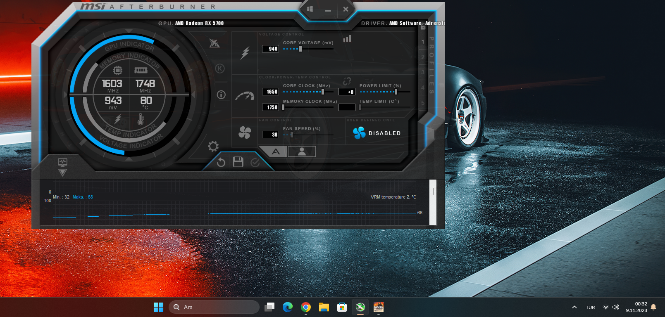The image size is (665, 317).
Task: Click the Core Clock value field showing 1650
Action: pos(270,92)
